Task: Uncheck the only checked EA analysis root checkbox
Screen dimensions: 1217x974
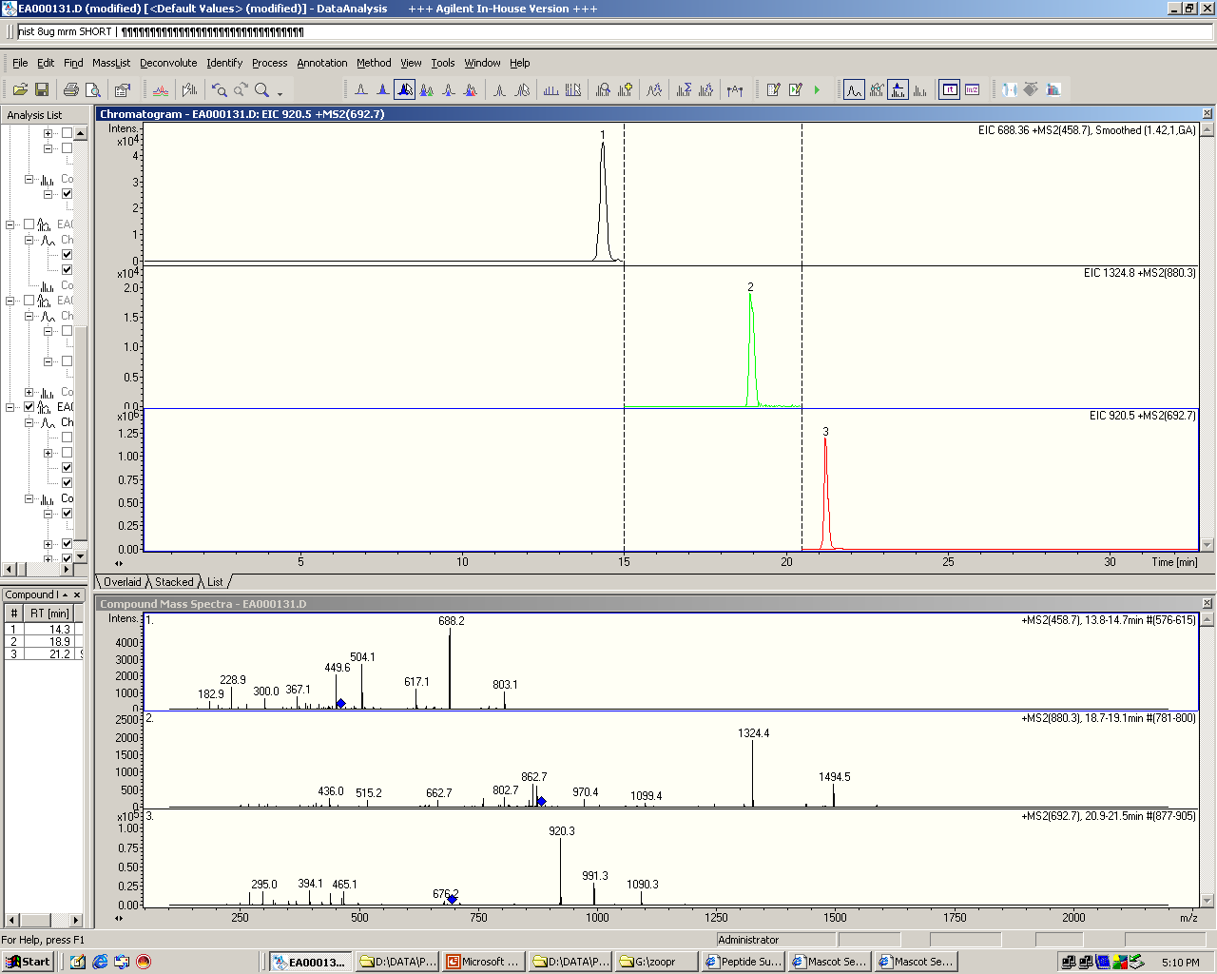Action: click(x=29, y=407)
